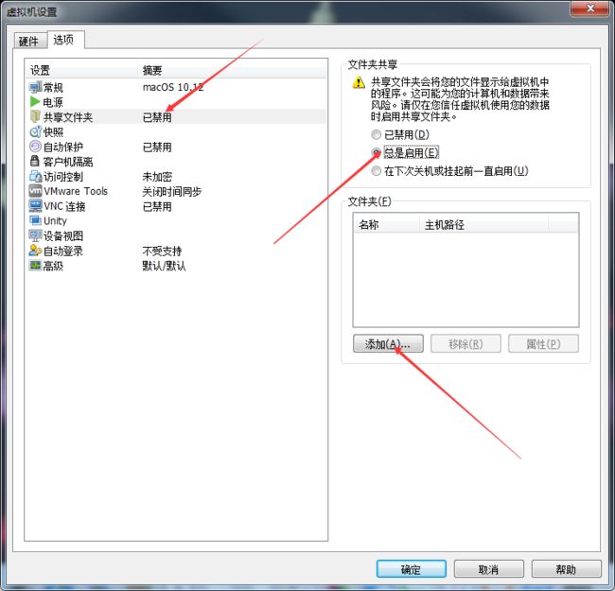This screenshot has width=615, height=591.
Task: Click the macOS 10.12 summary value
Action: point(173,87)
